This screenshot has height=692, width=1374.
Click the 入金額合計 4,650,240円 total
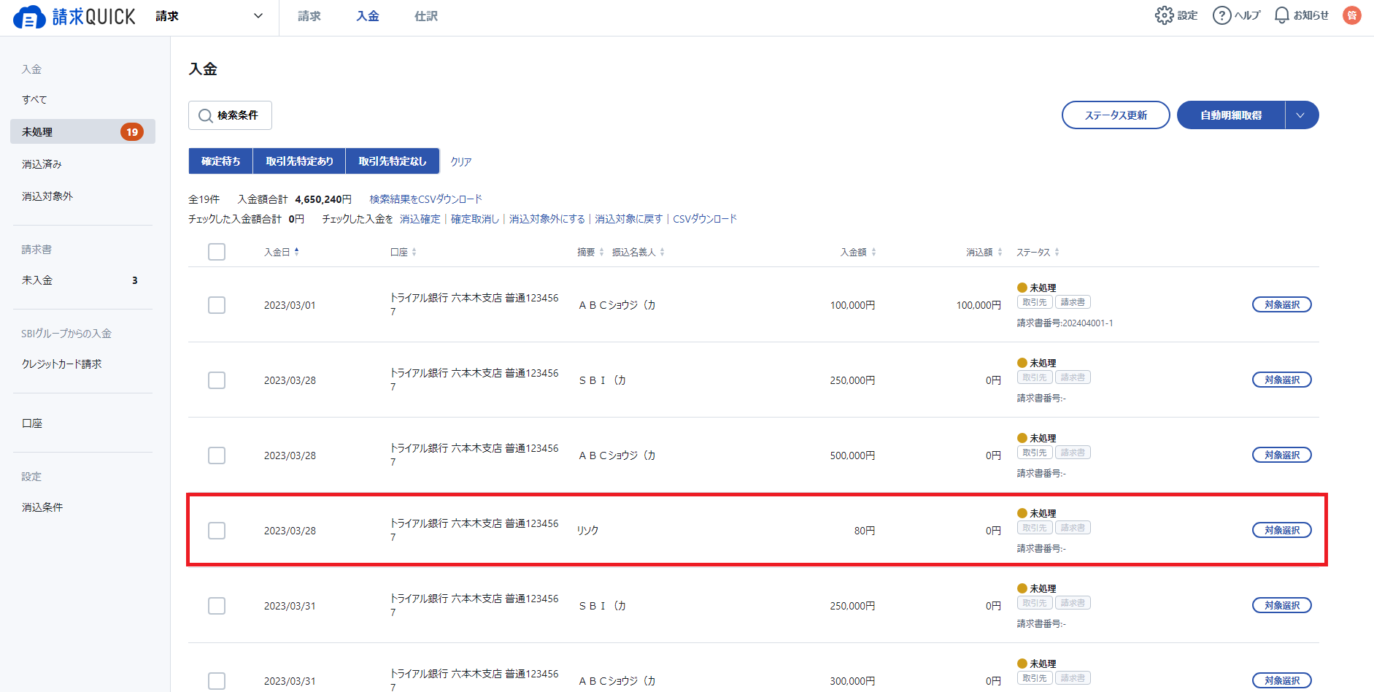click(295, 199)
